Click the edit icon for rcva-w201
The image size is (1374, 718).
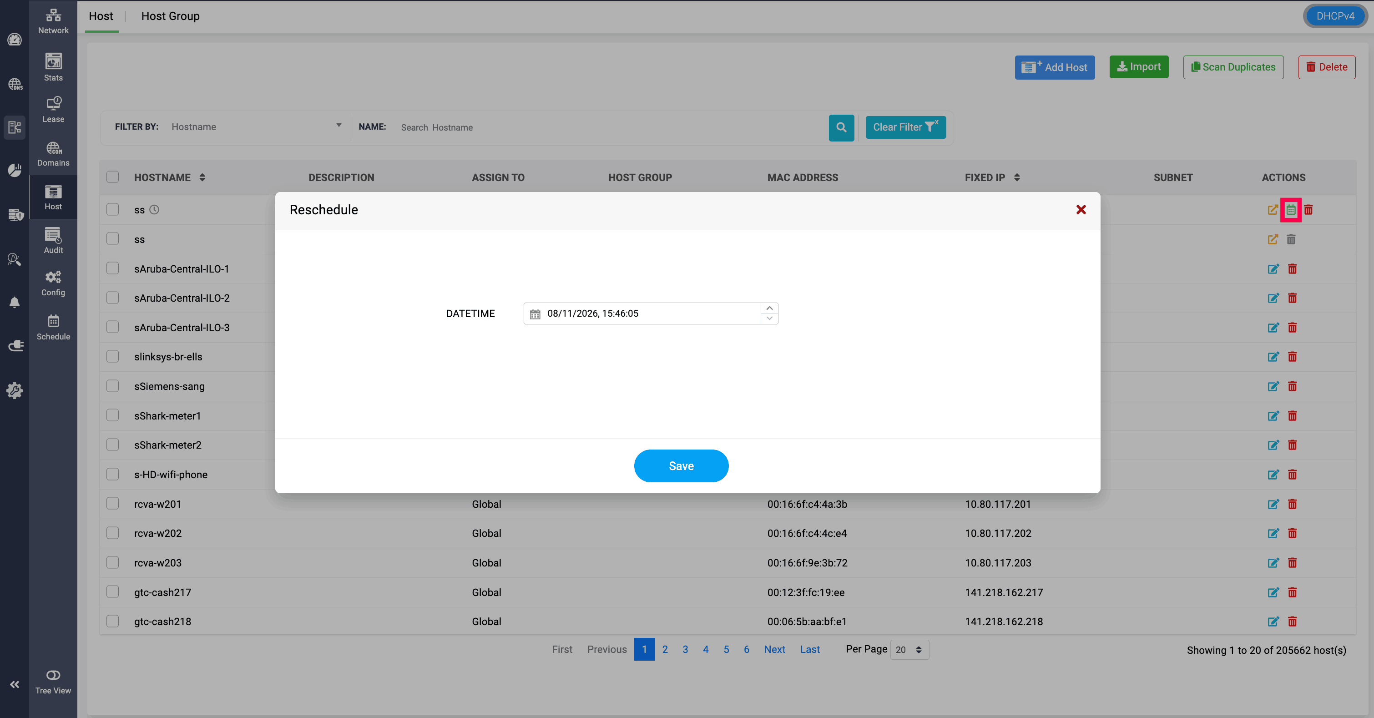[x=1273, y=504]
